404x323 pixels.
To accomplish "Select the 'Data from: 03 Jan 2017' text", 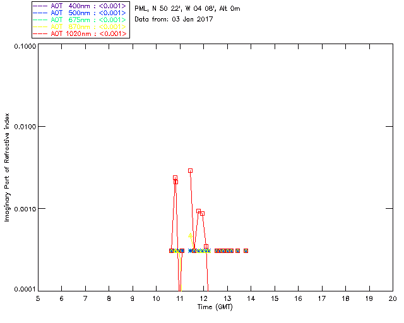I will point(174,19).
